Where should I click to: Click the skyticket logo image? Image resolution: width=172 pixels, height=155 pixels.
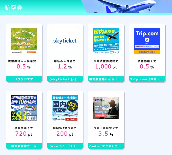[x=65, y=41]
